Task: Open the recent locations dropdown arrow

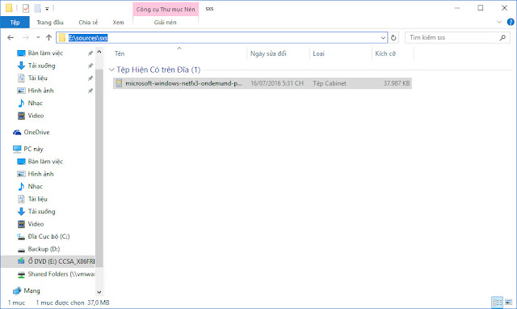Action: [38, 38]
